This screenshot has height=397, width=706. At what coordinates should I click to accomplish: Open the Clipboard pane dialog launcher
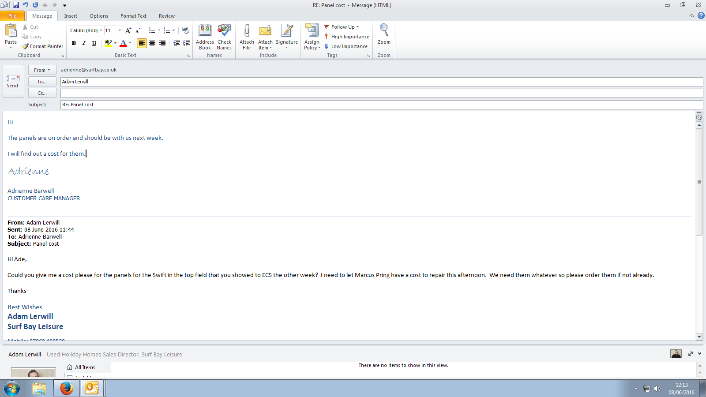[62, 56]
